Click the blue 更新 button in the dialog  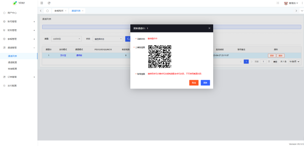point(205,82)
